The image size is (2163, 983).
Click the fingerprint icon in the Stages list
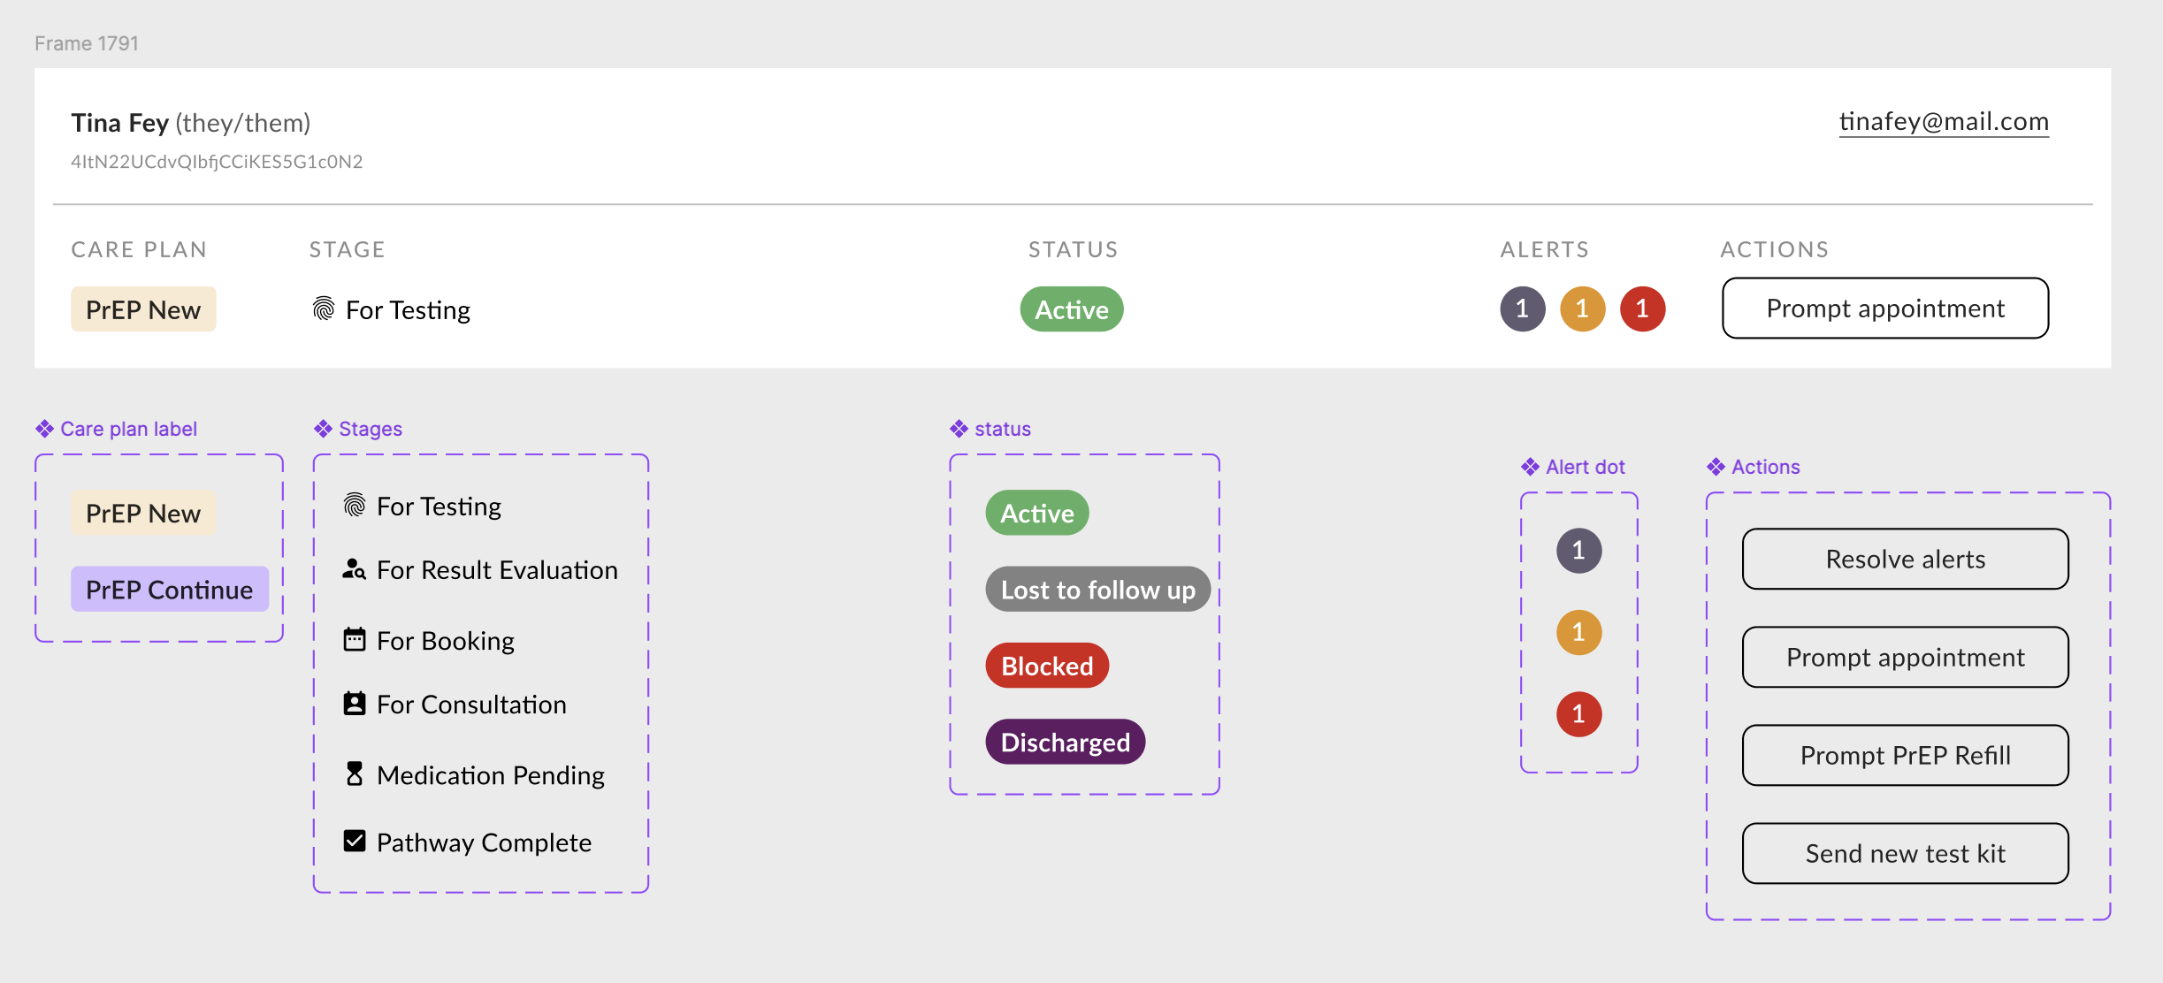355,505
